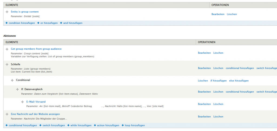The width and height of the screenshot is (277, 131).
Task: Click drag handle for Eine Nachricht auf der Website
Action: (7, 114)
